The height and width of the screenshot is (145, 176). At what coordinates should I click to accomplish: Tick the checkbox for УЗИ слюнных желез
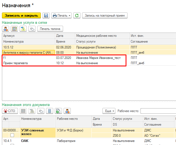pos(12,135)
